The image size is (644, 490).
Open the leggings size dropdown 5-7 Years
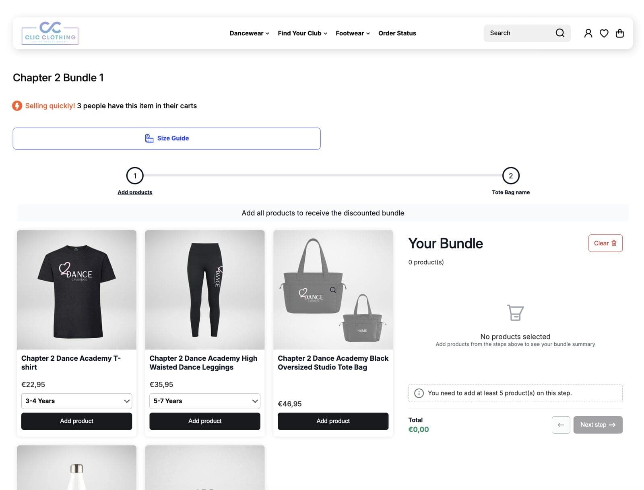coord(205,401)
